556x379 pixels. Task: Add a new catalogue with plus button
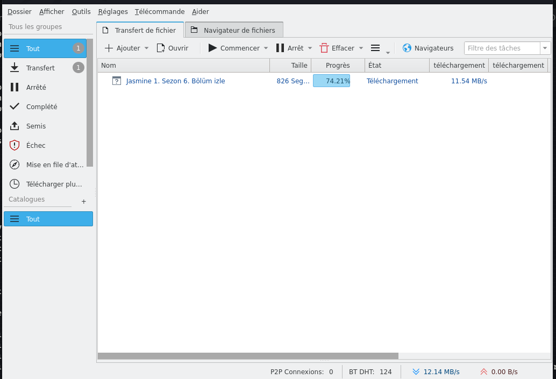tap(84, 202)
